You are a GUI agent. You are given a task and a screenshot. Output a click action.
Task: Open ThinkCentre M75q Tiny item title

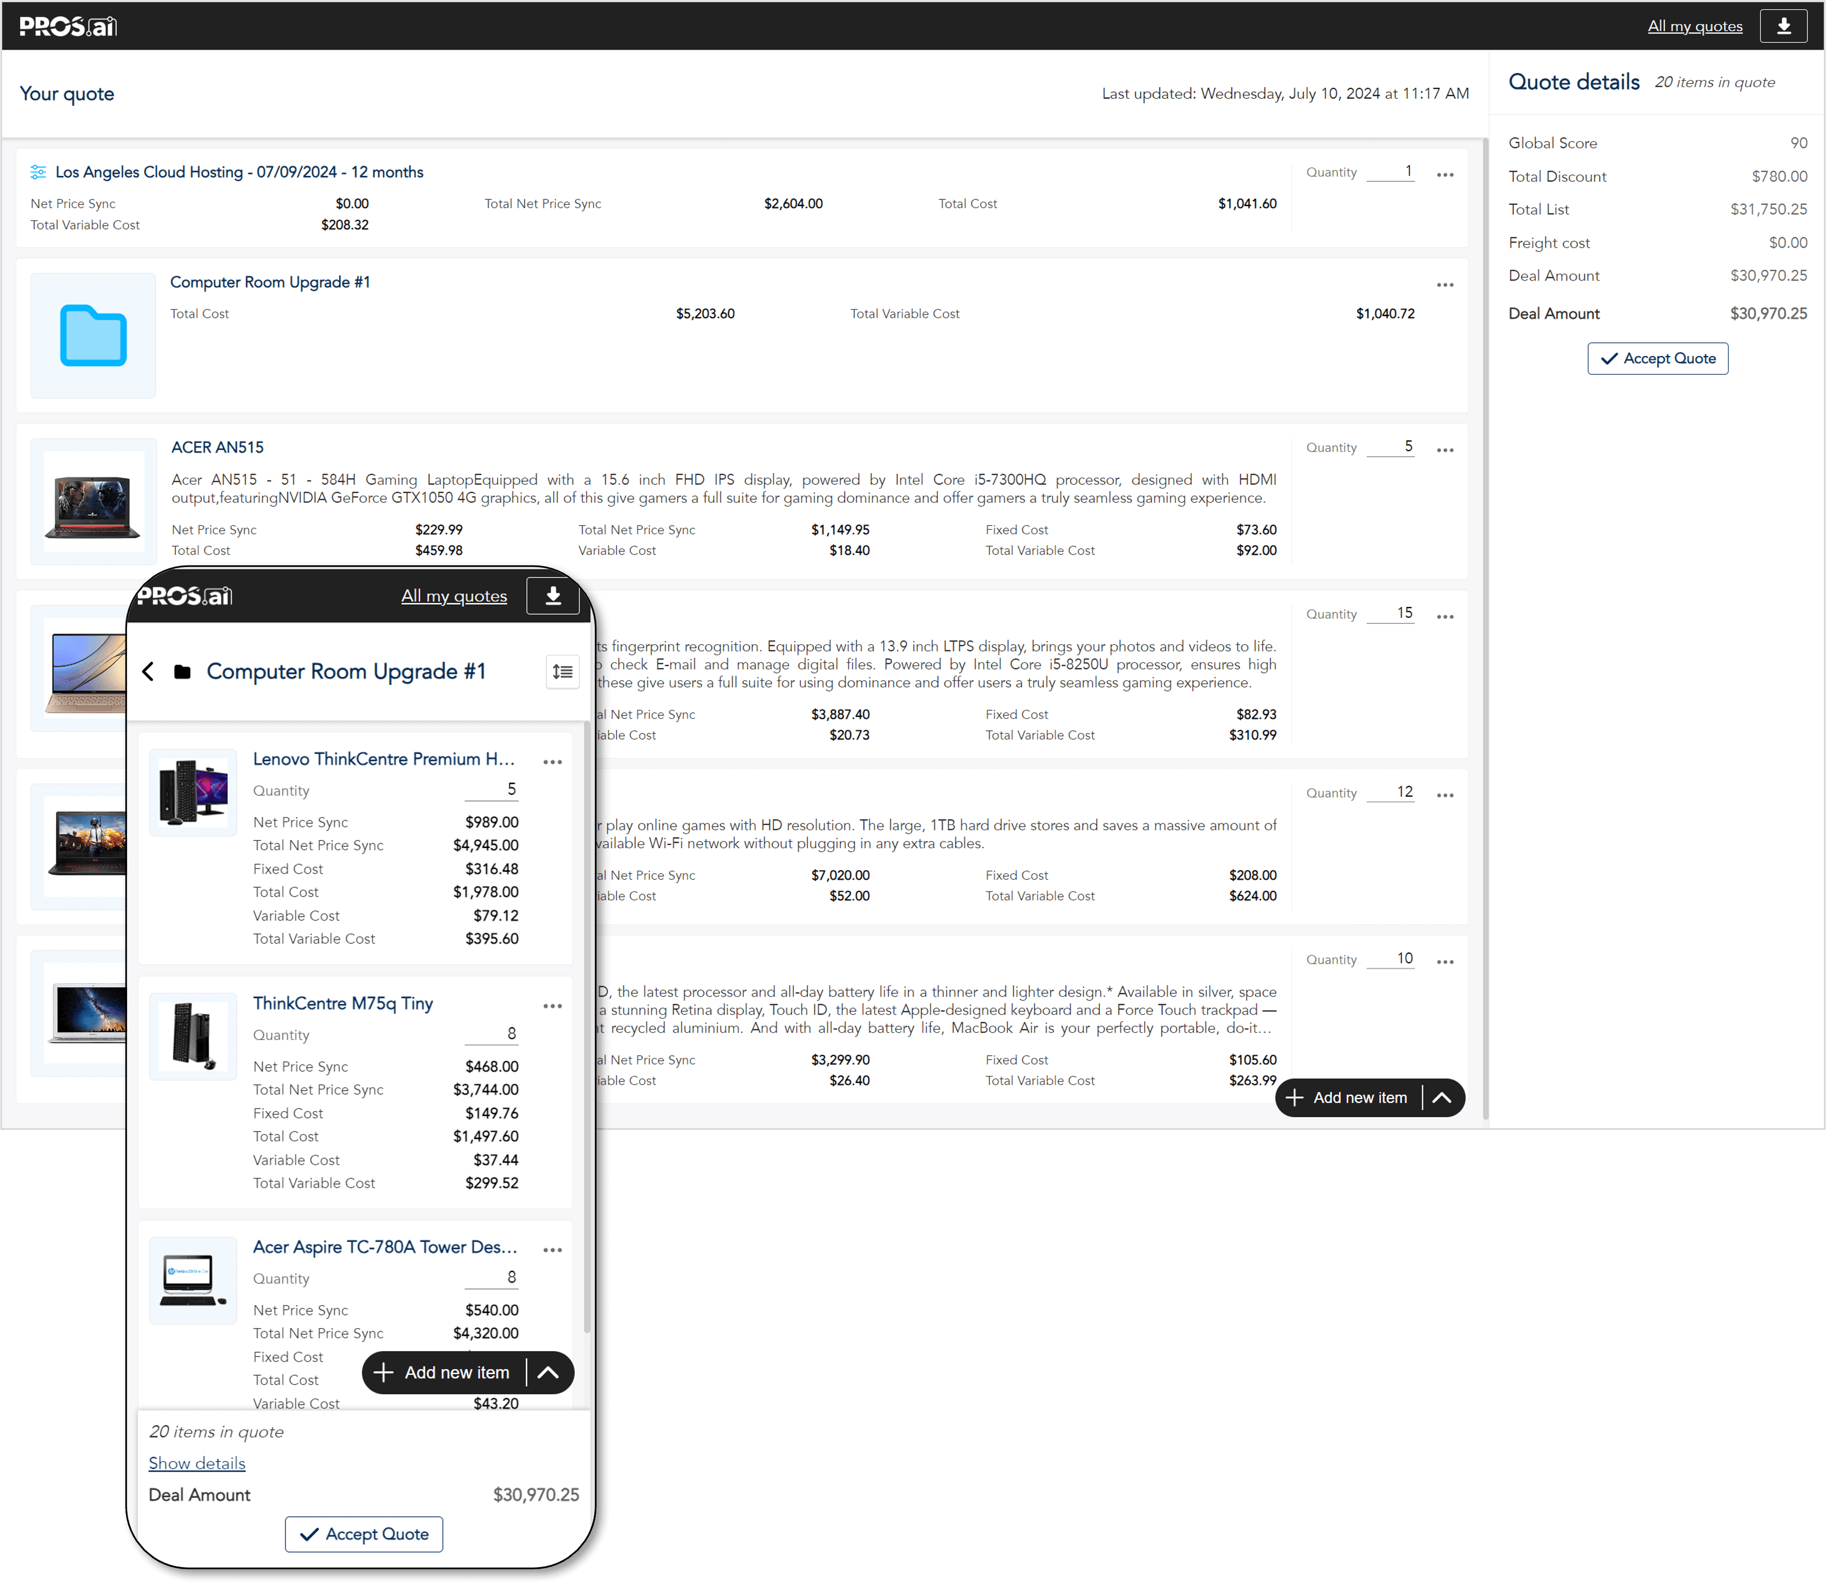click(343, 1003)
